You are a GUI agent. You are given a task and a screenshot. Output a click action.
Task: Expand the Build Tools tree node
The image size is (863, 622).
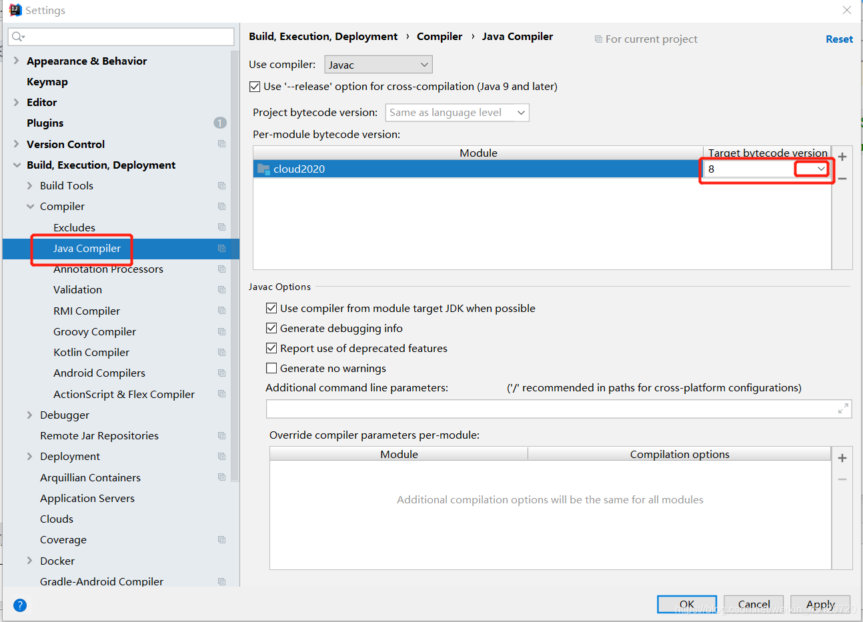(29, 186)
